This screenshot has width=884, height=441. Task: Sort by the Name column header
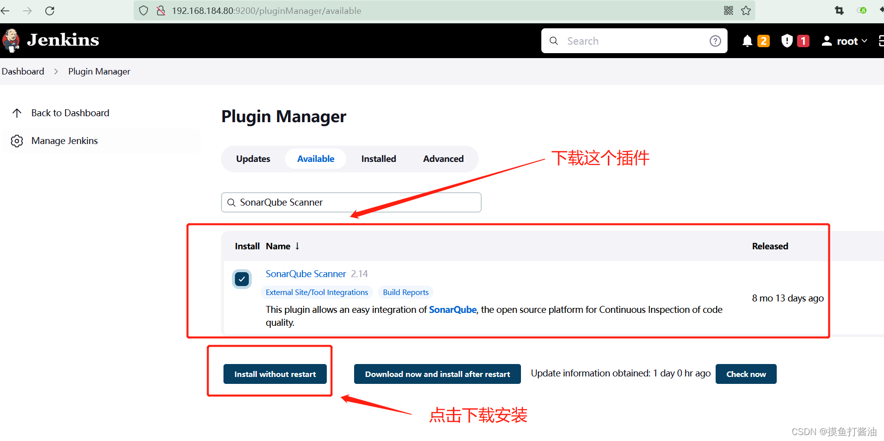[278, 246]
